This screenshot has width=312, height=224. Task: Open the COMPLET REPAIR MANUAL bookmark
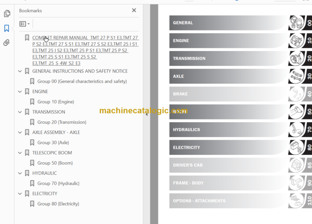tap(85, 50)
